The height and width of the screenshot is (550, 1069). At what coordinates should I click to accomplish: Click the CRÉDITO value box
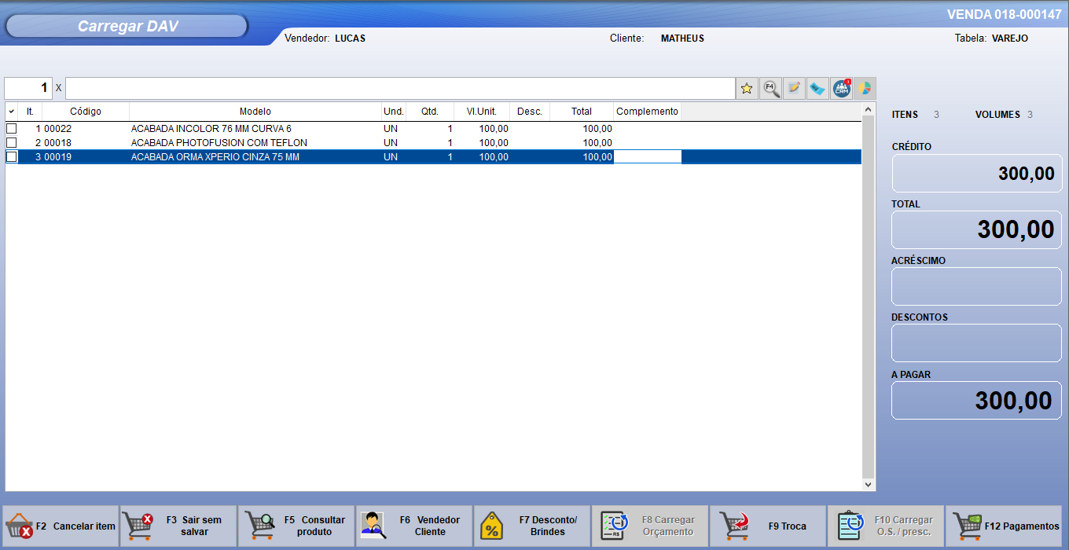pyautogui.click(x=976, y=173)
